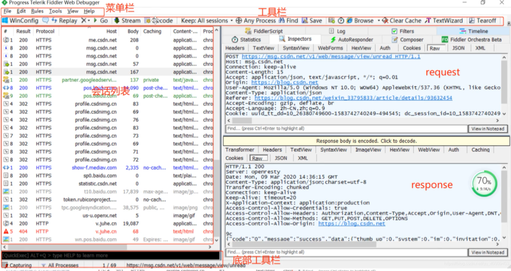Switch to the Statistics tab
511x271 pixels.
246,39
